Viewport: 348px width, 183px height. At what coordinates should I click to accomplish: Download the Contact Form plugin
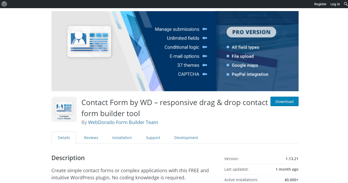pos(284,101)
